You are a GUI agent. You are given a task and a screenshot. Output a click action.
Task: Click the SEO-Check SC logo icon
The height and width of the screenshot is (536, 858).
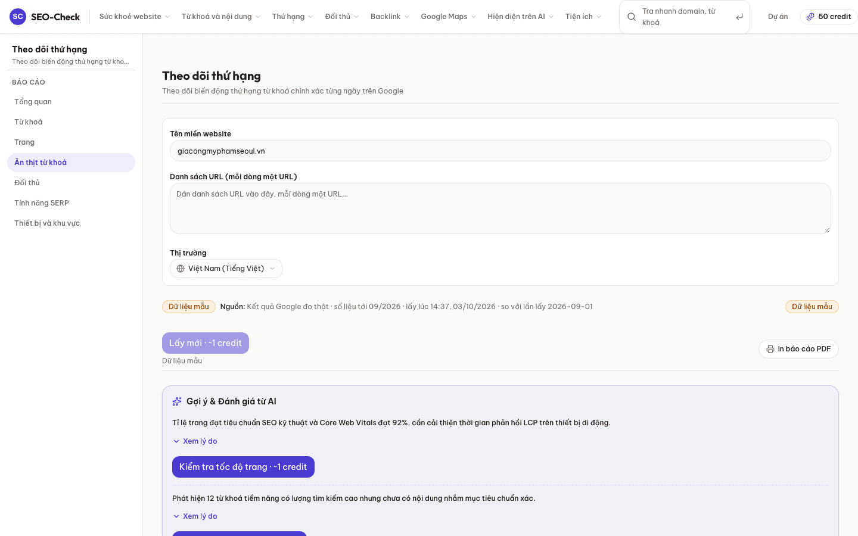(x=18, y=17)
